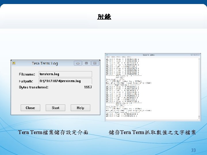Open the Edit menu in Notepad window
Viewport: 207px width, 155px height.
[113, 57]
